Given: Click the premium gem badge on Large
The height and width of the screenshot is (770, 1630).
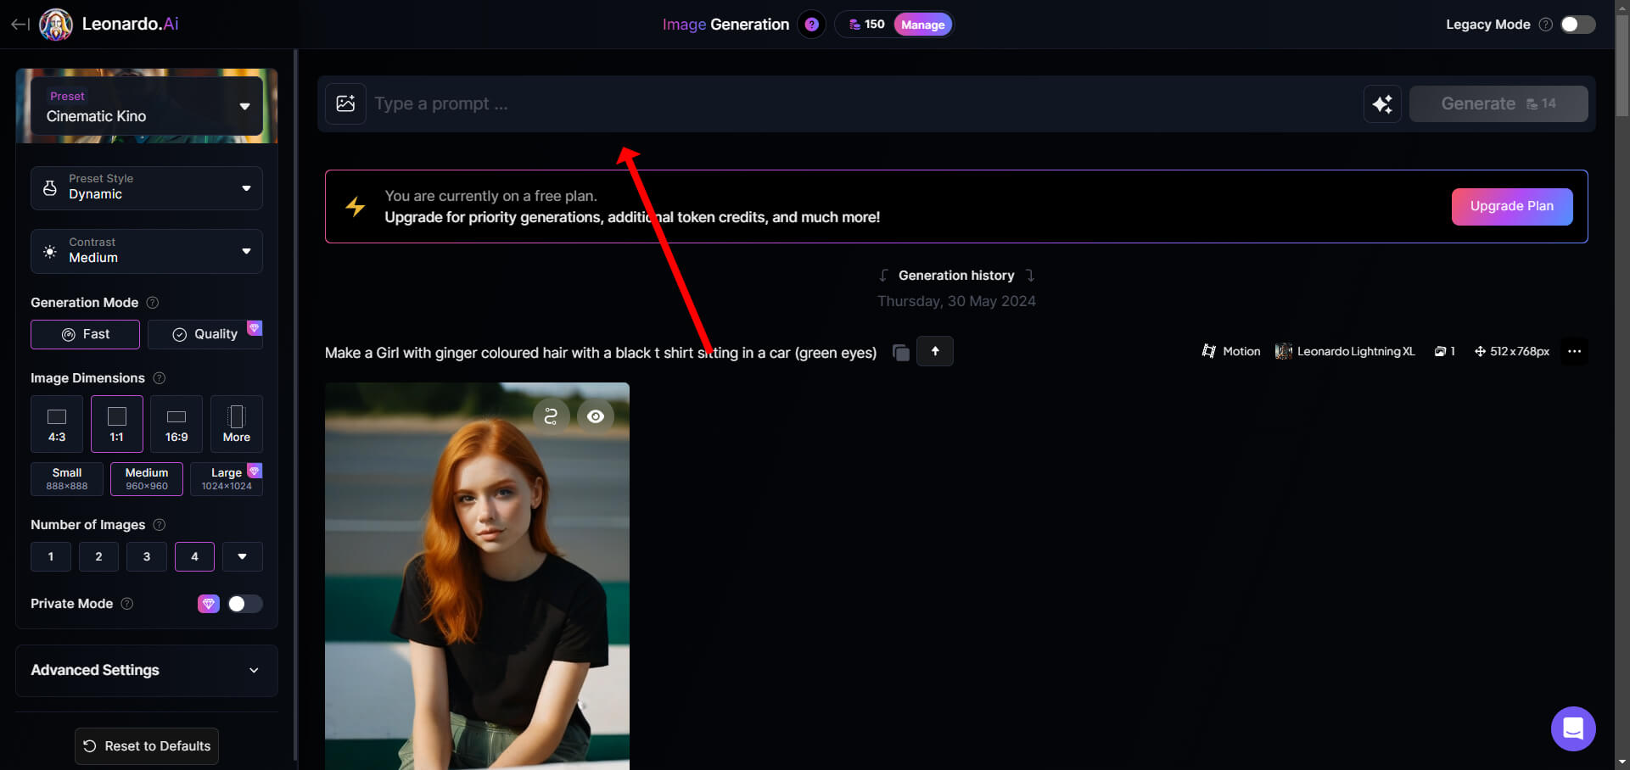Looking at the screenshot, I should click(x=255, y=471).
